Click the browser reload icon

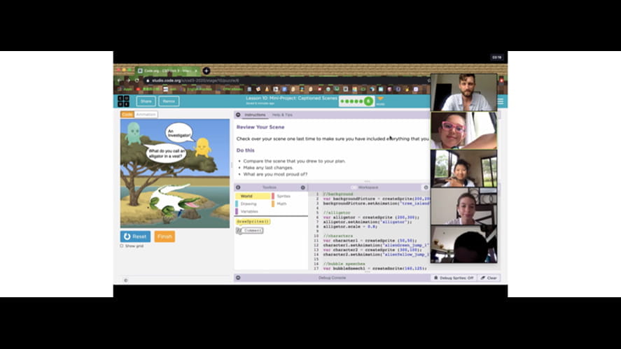tap(137, 80)
